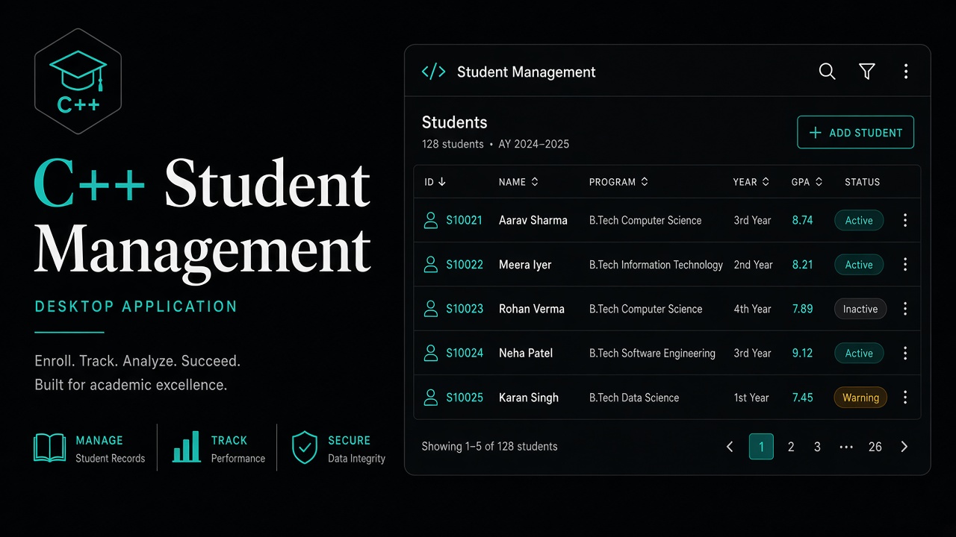Open row options for Aarav Sharma

click(905, 220)
